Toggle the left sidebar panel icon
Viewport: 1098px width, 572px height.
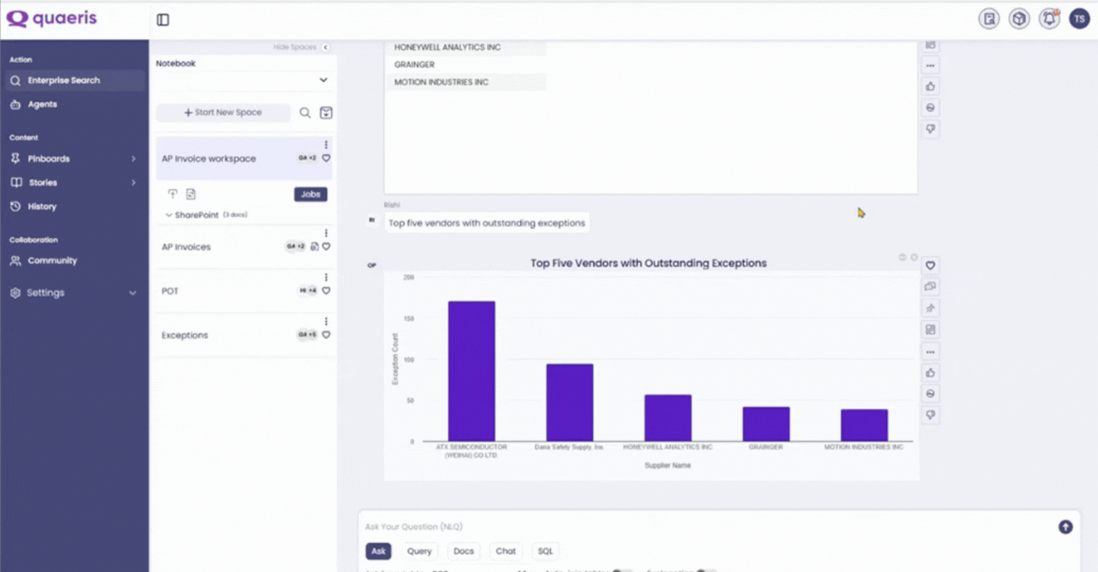163,20
